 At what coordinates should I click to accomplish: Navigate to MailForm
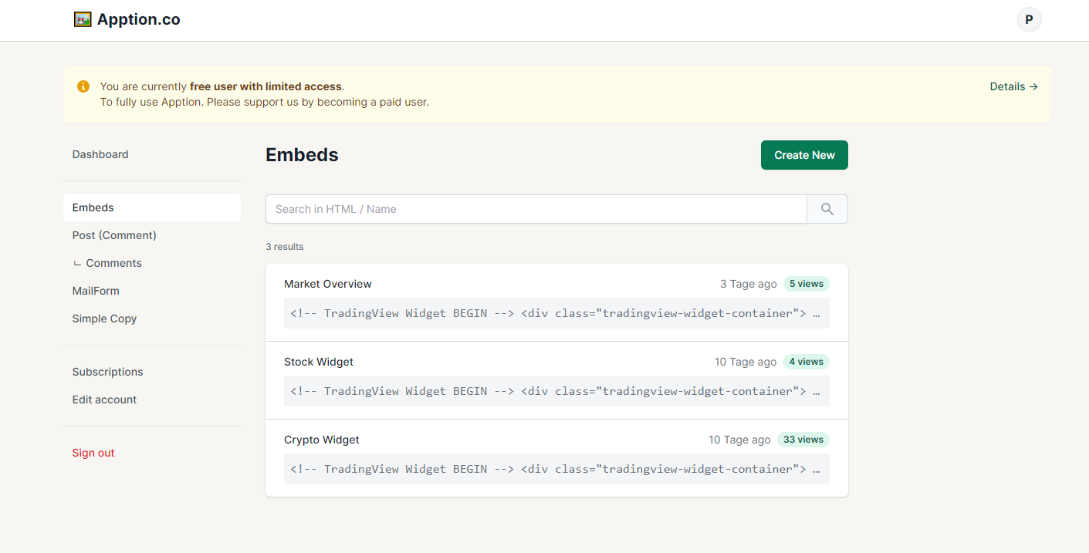click(96, 291)
